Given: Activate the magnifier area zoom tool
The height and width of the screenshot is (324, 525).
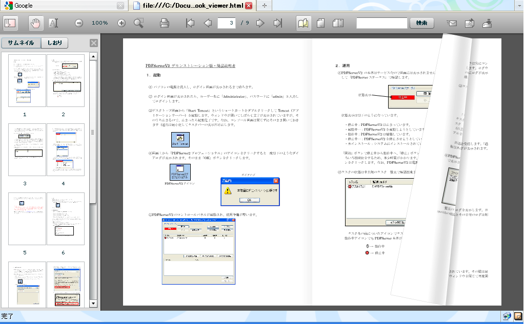Looking at the screenshot, I should pyautogui.click(x=138, y=23).
